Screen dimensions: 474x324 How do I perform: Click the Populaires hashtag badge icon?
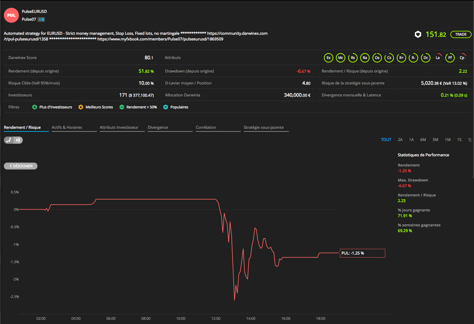165,107
